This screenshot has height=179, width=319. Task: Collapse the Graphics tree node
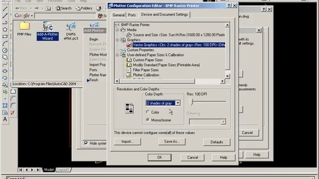pos(117,40)
